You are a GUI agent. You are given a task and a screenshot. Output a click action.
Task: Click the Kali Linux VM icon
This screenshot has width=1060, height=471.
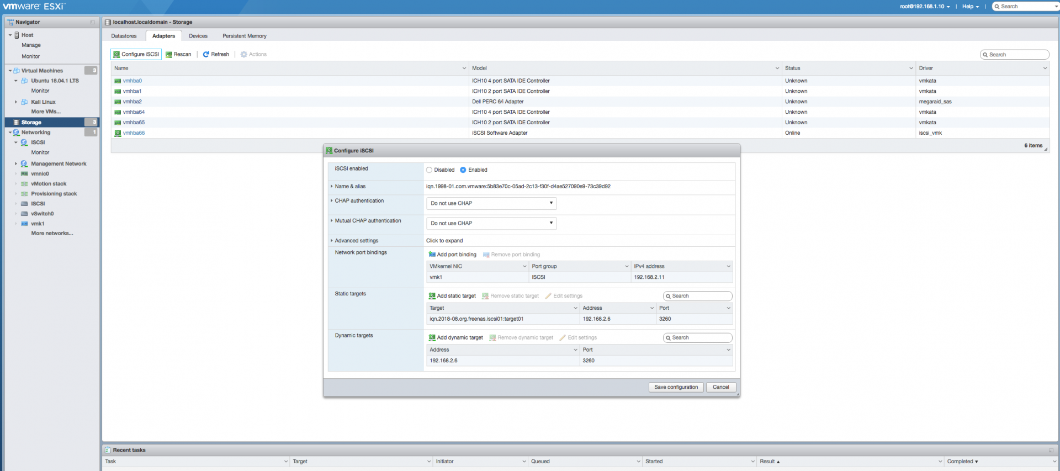pyautogui.click(x=24, y=102)
